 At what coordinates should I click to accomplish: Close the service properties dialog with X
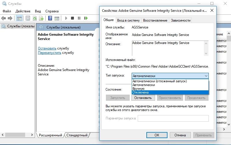212,11
